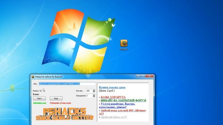This screenshot has width=223, height=125.
Task: Click the URL input field
Action: click(67, 84)
